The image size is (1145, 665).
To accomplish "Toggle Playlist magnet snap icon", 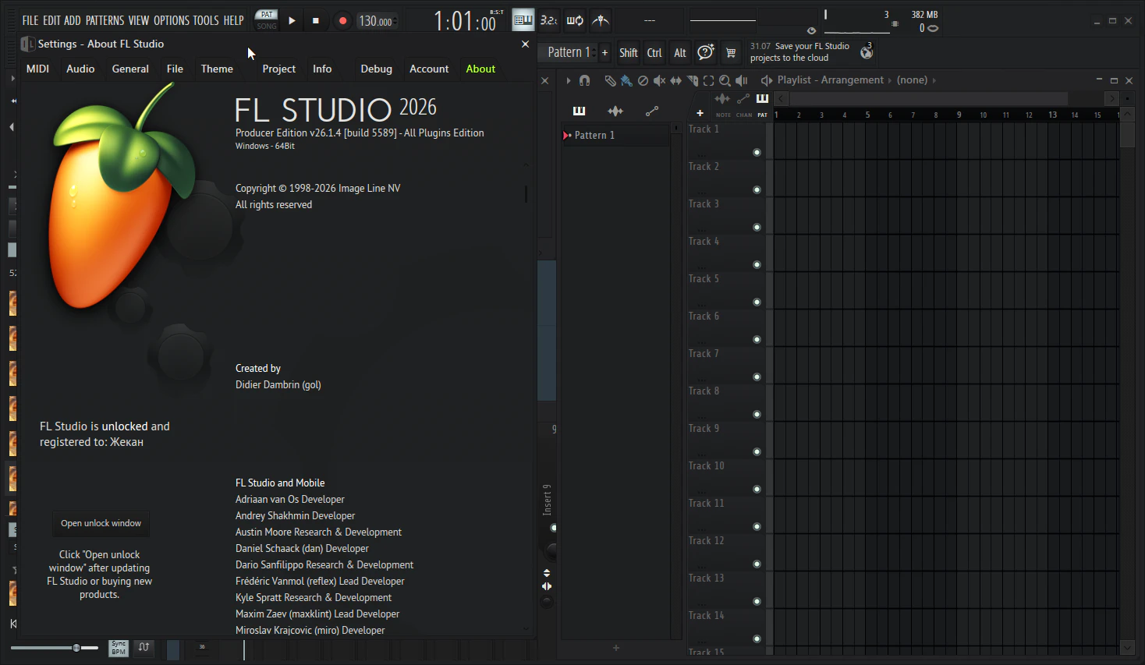I will (x=584, y=80).
